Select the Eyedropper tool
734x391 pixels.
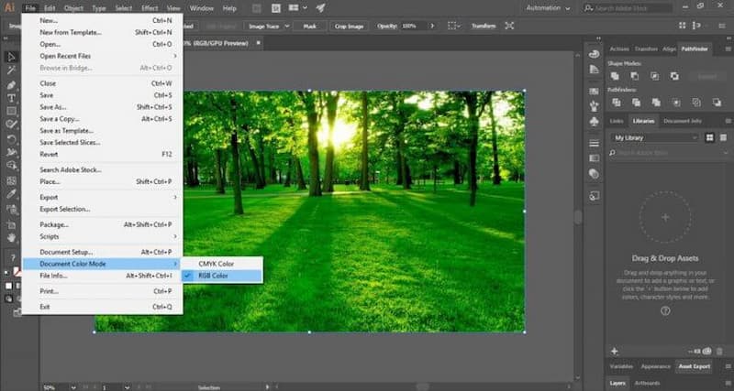(11, 194)
